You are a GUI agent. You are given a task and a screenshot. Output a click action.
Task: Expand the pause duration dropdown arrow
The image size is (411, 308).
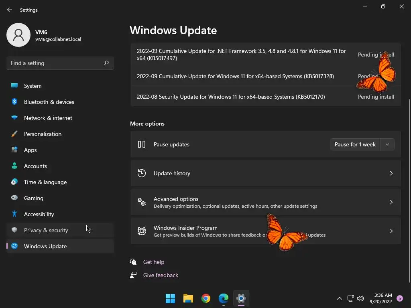[x=387, y=144]
